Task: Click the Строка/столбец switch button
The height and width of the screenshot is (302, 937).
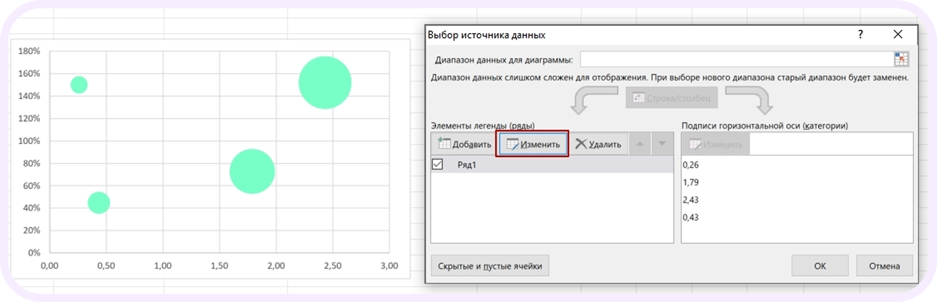Action: 671,98
